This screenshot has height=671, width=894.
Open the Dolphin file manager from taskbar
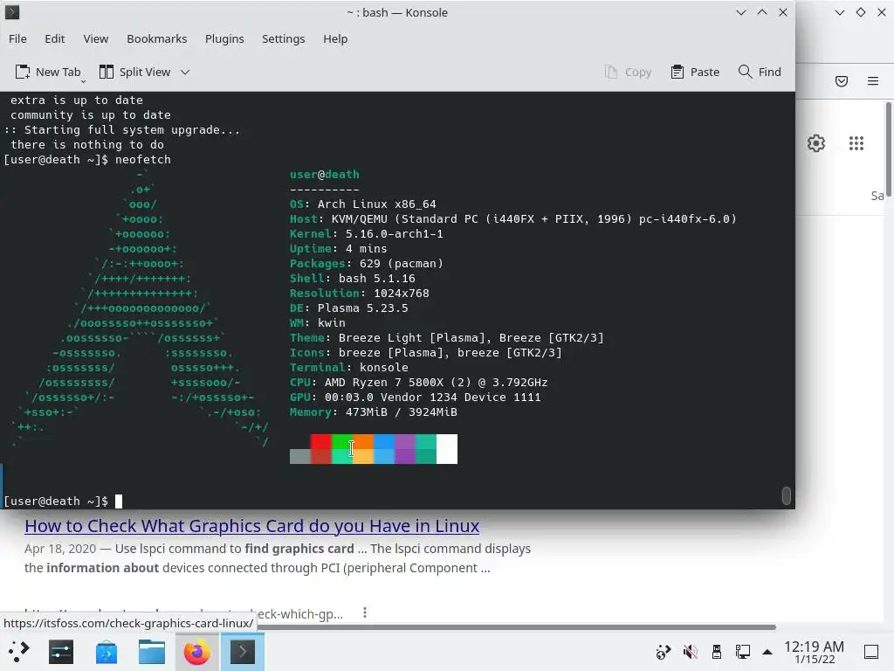(152, 652)
